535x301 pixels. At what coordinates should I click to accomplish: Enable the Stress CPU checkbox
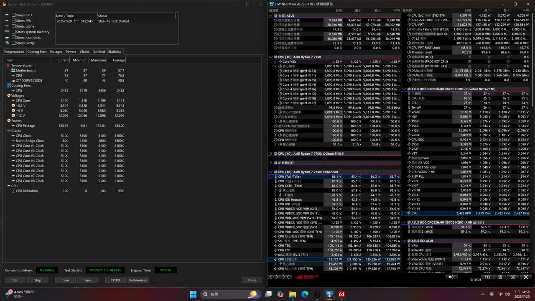[14, 15]
